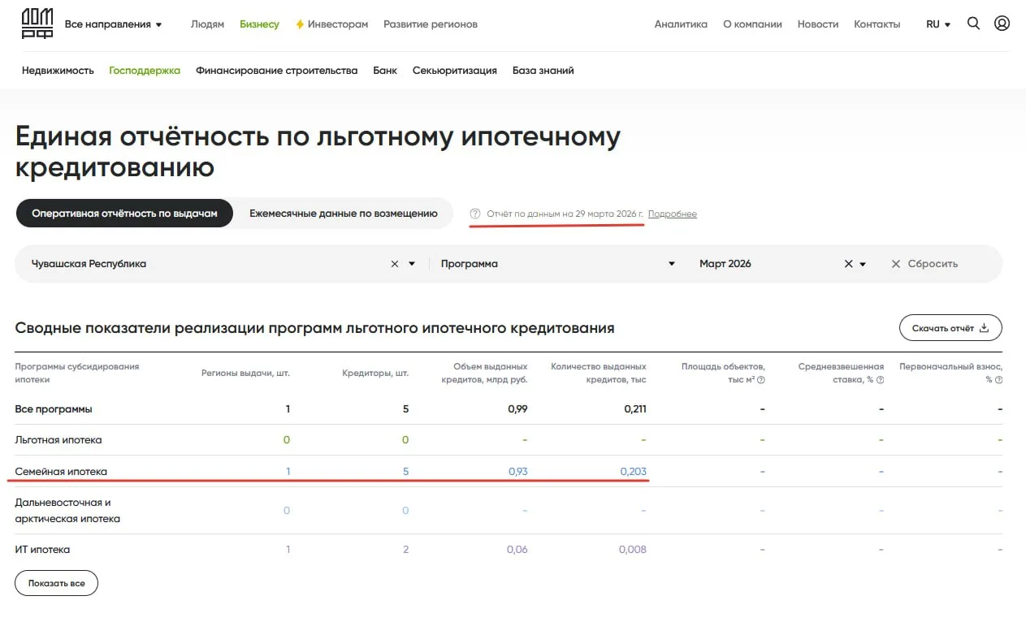Switch to Оперативная отчётность по выдачам tab
The width and height of the screenshot is (1026, 622).
(x=124, y=214)
